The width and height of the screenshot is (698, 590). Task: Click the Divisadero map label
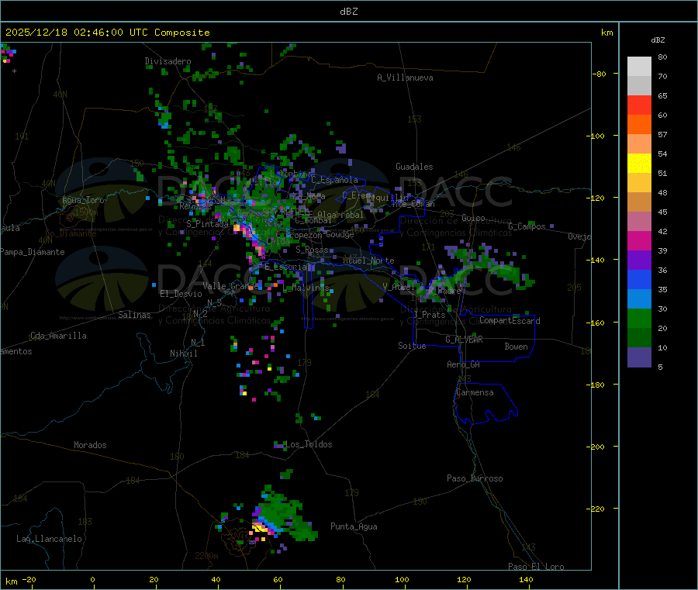168,61
